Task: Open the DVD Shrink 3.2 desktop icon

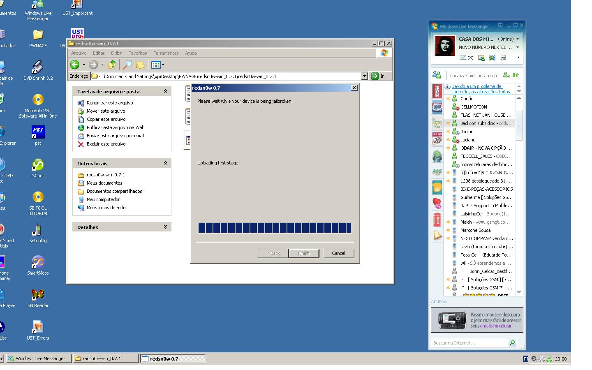Action: [38, 70]
